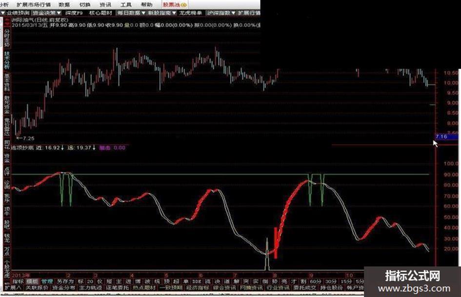
Task: Click the 7.25 low price label
Action: (x=28, y=138)
